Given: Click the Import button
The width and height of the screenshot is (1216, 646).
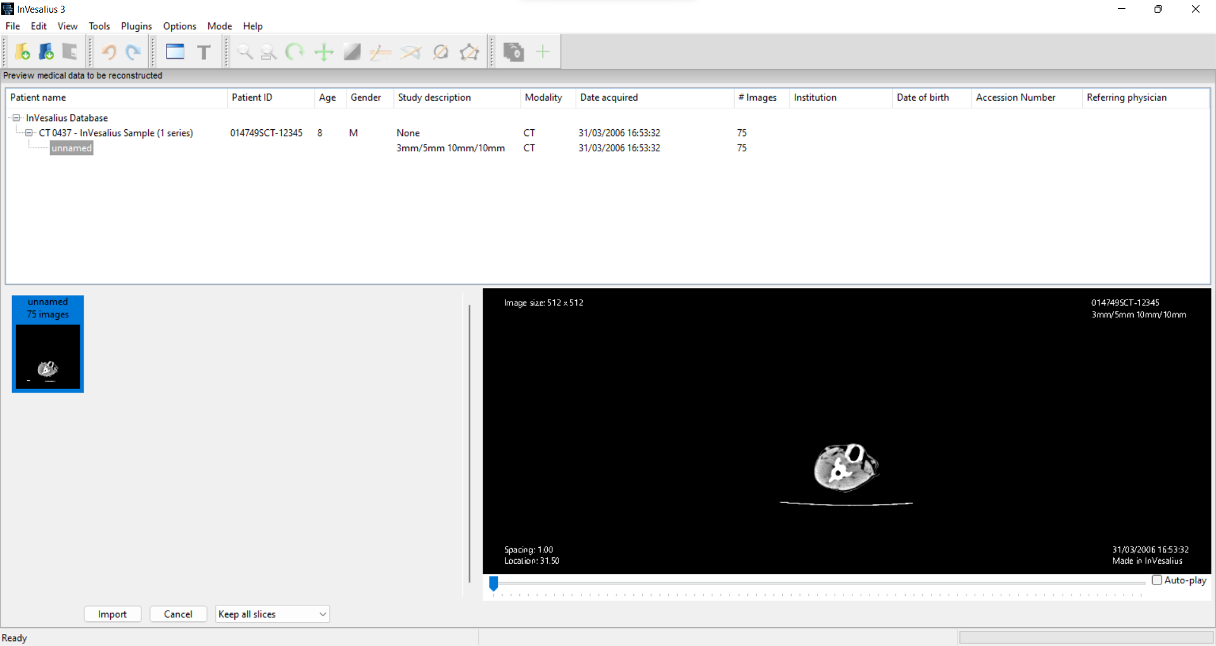Looking at the screenshot, I should coord(112,614).
